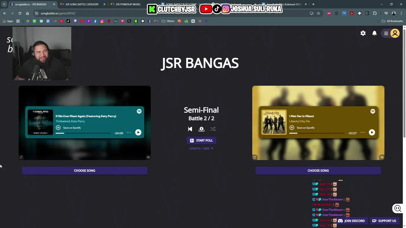Reload the page
The width and height of the screenshot is (406, 228).
[20, 13]
